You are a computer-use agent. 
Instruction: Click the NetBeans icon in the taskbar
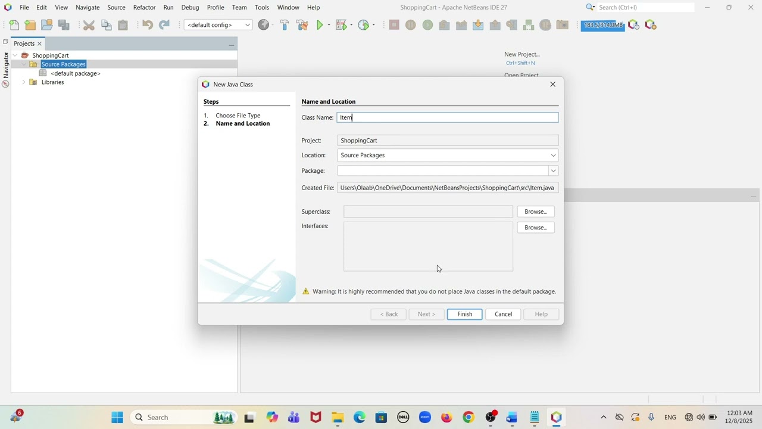(556, 418)
